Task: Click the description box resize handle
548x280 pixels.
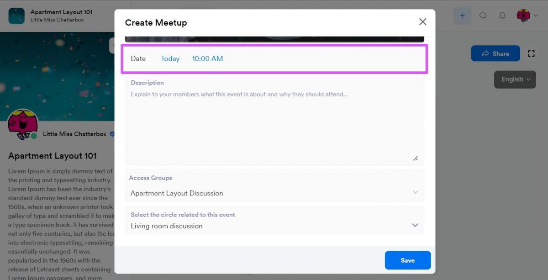Action: tap(416, 158)
